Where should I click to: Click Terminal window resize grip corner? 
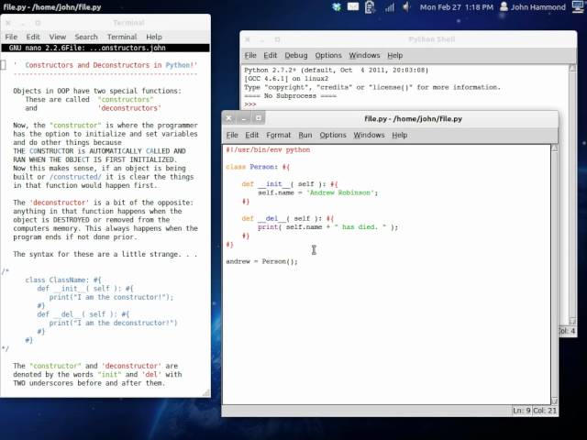pyautogui.click(x=206, y=393)
